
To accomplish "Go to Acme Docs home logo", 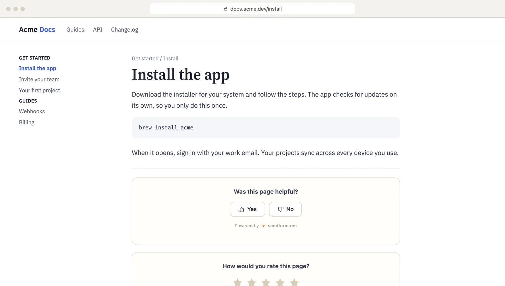I will tap(37, 30).
